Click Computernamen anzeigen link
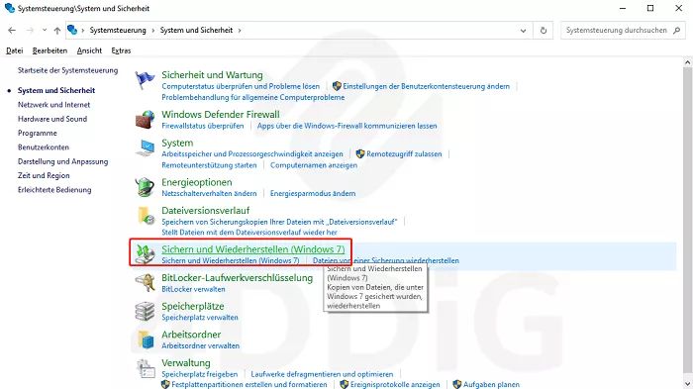This screenshot has width=693, height=389. (x=314, y=165)
